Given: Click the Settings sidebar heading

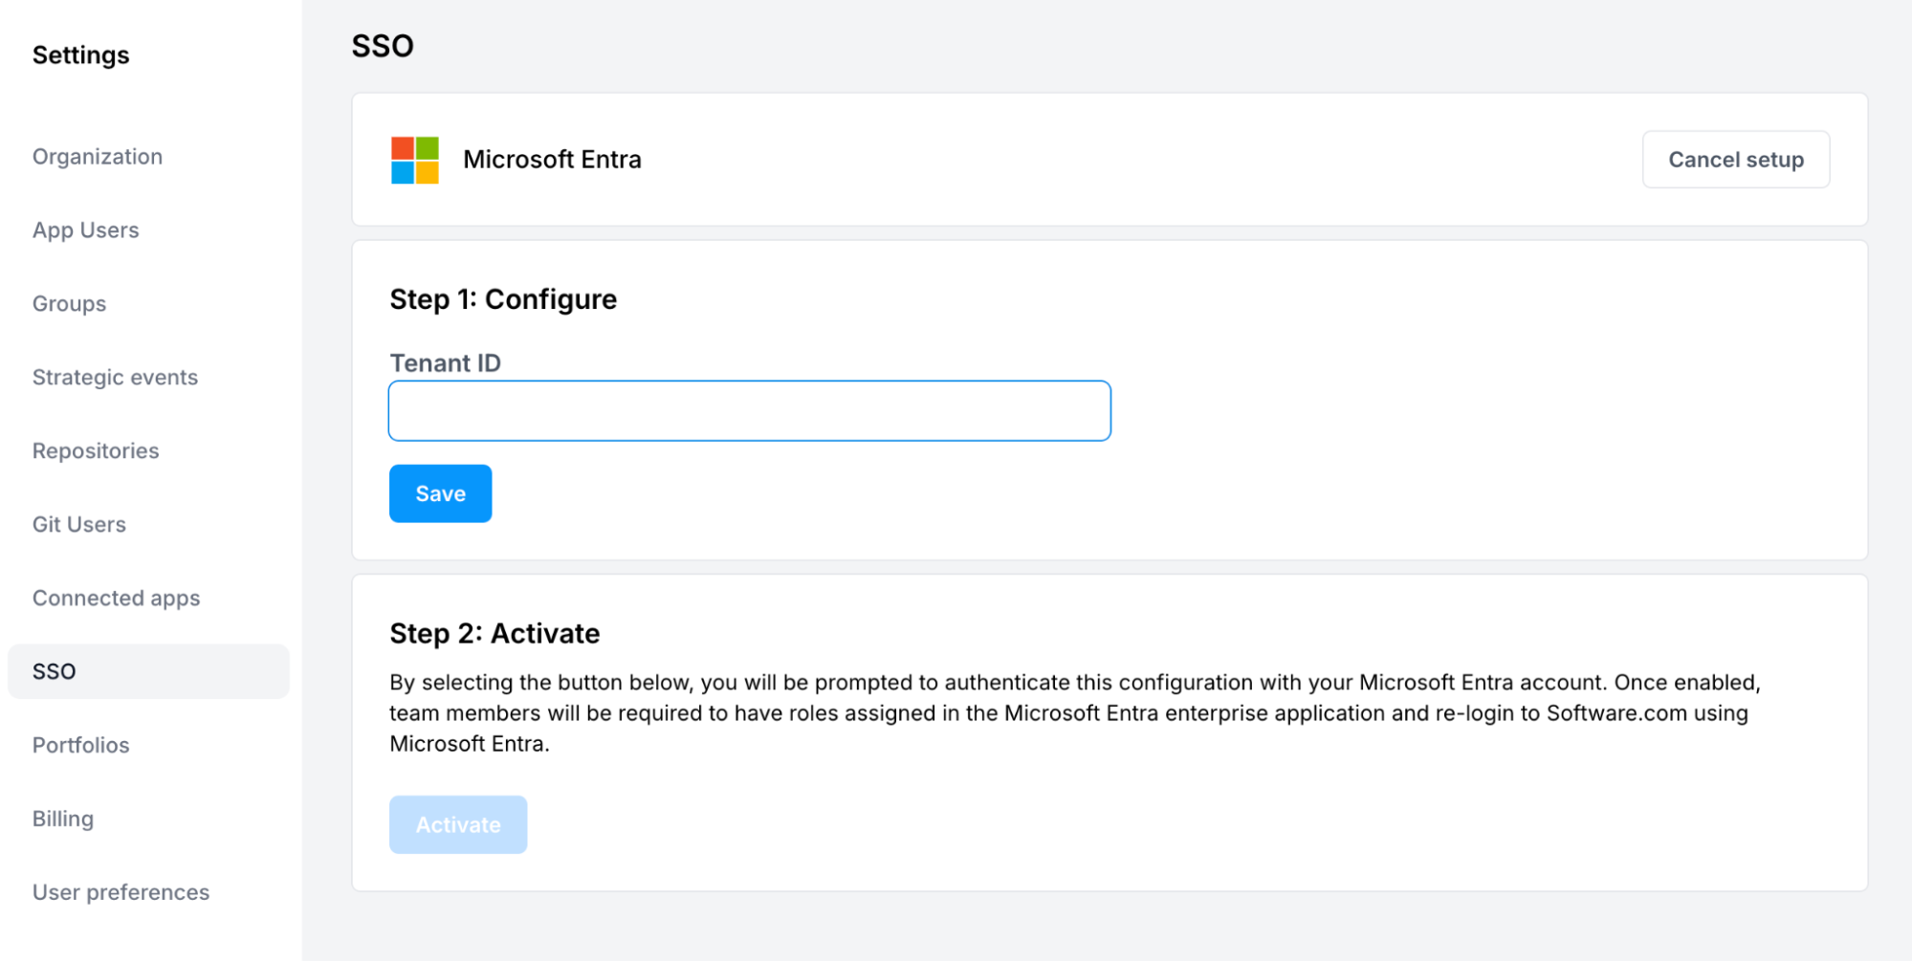Looking at the screenshot, I should pyautogui.click(x=81, y=55).
